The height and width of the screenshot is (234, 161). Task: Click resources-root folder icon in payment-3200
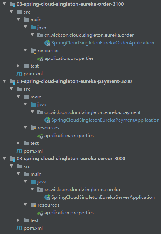pos(33,128)
